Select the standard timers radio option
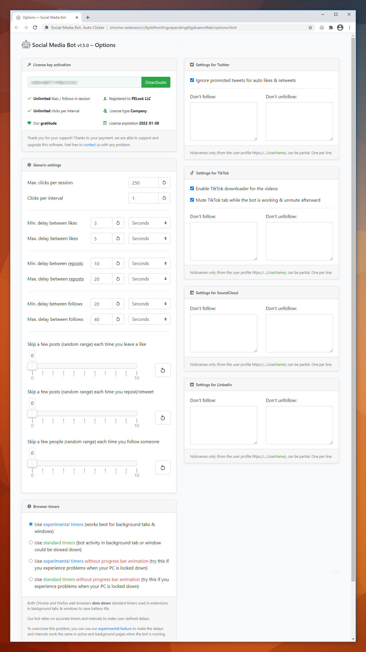Image resolution: width=366 pixels, height=652 pixels. click(x=31, y=543)
